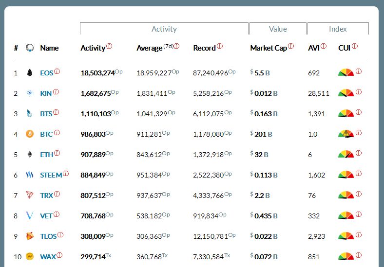Click info icon beside Market Cap header
384x267 pixels.
coord(291,46)
